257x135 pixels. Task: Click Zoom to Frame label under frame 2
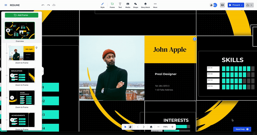[x=22, y=85]
